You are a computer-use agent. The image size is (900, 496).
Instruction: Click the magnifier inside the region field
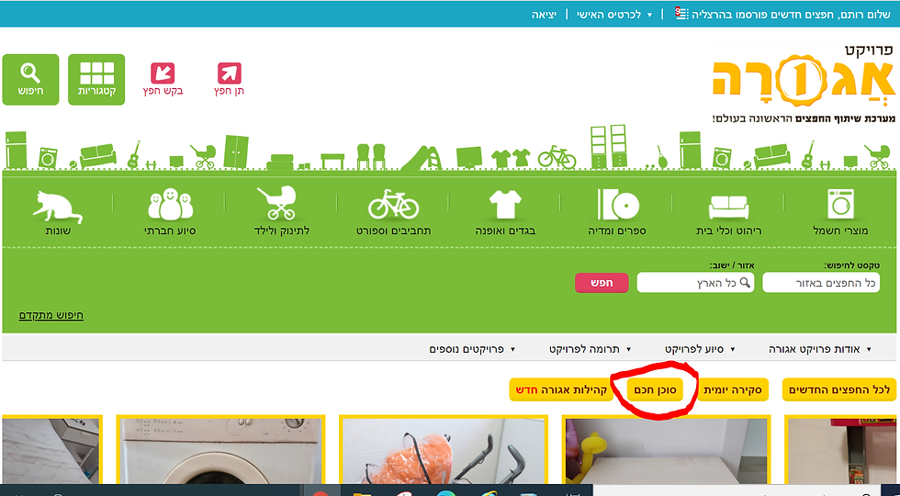click(x=745, y=283)
